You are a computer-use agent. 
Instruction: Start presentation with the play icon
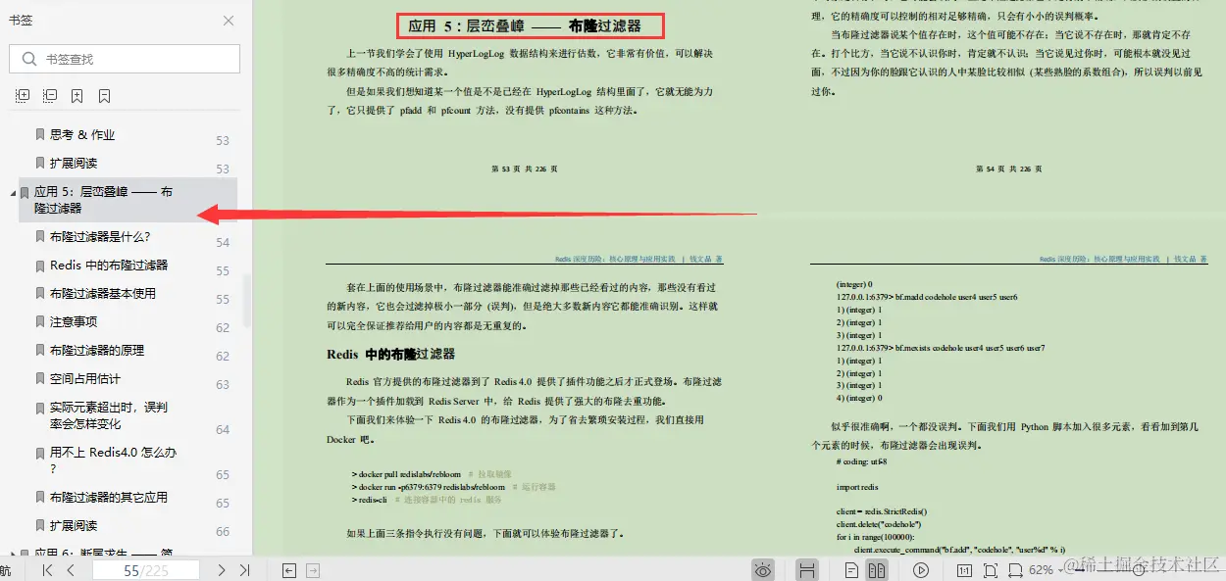(922, 569)
